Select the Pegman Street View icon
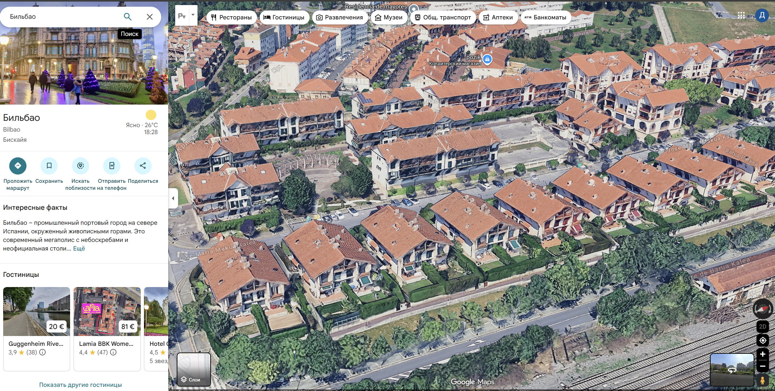The width and height of the screenshot is (775, 391). 763,381
